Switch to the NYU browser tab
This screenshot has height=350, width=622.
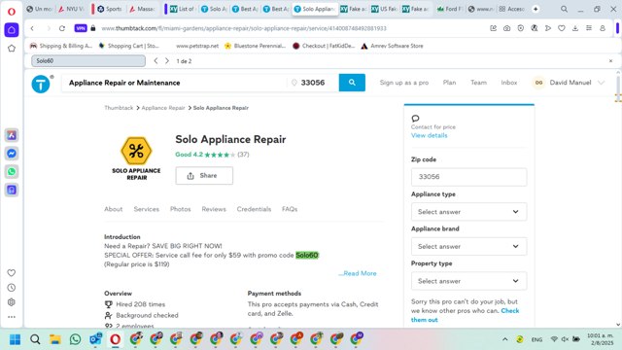coord(72,9)
